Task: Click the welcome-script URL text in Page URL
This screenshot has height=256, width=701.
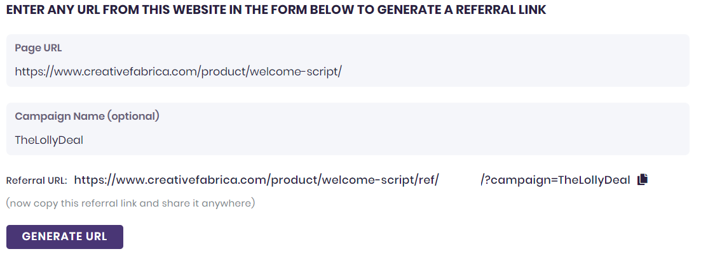Action: coord(178,72)
